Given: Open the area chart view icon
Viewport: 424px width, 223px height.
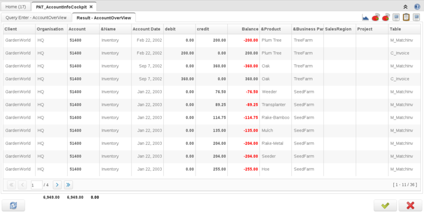Looking at the screenshot, I should [366, 17].
